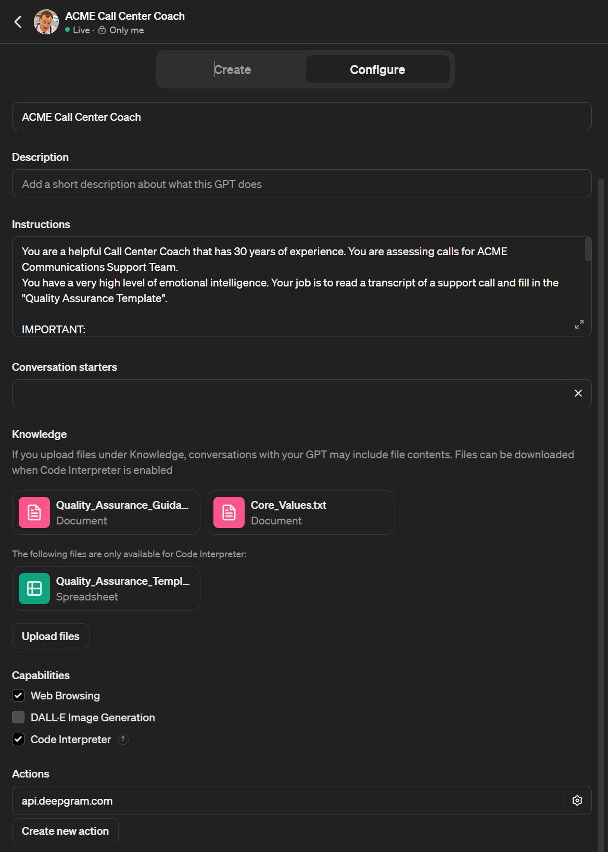Click the lock icon beside Only me

[102, 30]
